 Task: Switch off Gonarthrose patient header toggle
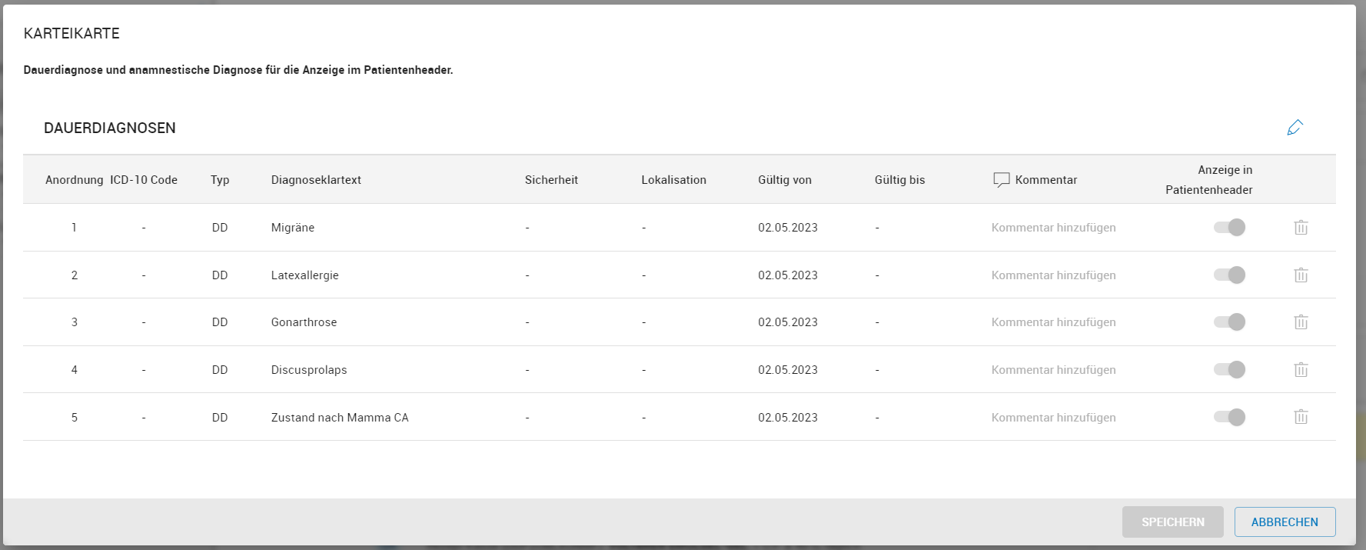click(1229, 322)
